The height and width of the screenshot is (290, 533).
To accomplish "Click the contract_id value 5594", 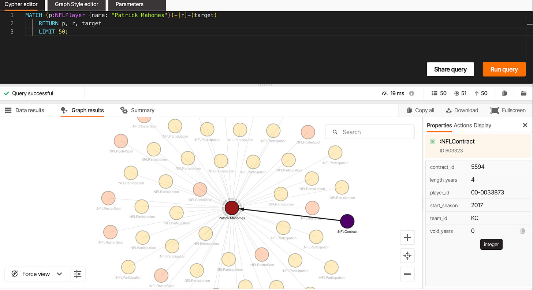I will [x=478, y=167].
